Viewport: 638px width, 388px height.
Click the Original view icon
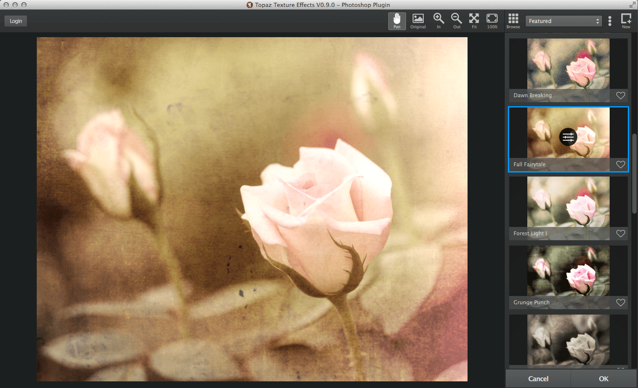pos(418,21)
